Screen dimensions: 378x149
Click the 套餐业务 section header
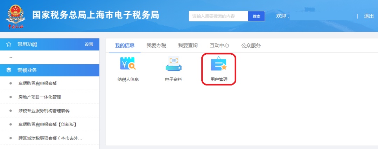point(50,70)
